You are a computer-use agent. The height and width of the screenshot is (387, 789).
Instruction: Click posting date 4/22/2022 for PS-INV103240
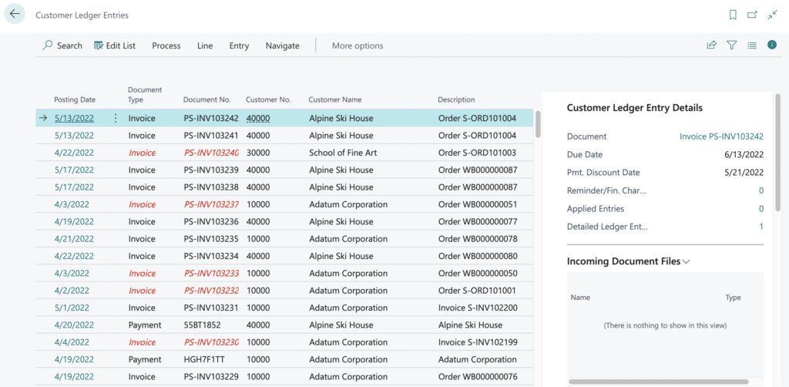(74, 153)
